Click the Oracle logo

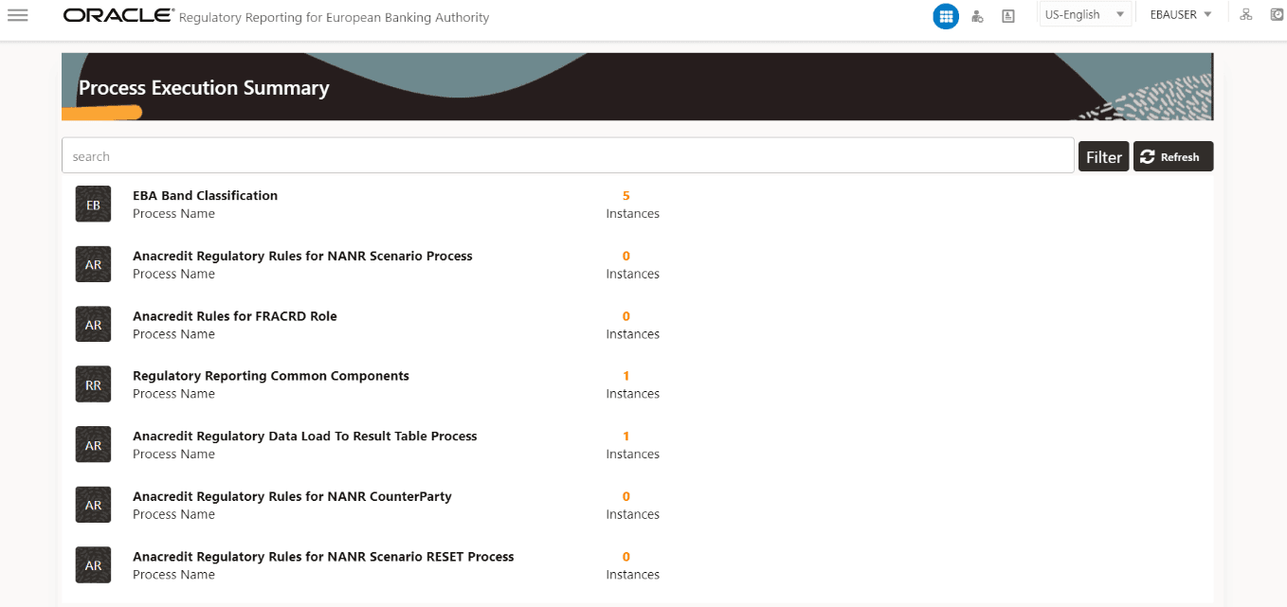coord(116,15)
